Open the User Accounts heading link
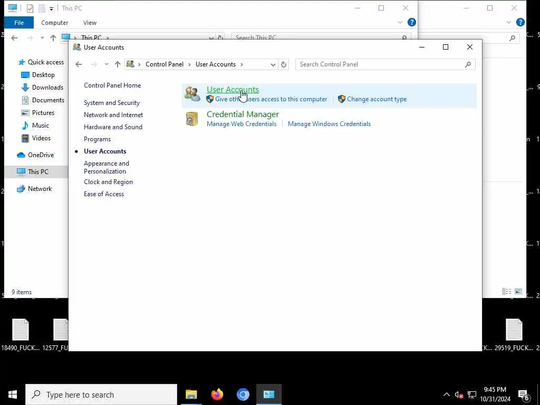540x405 pixels. coord(233,90)
